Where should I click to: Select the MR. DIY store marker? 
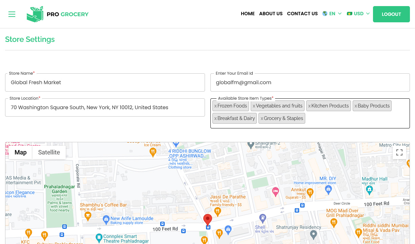coord(328,190)
